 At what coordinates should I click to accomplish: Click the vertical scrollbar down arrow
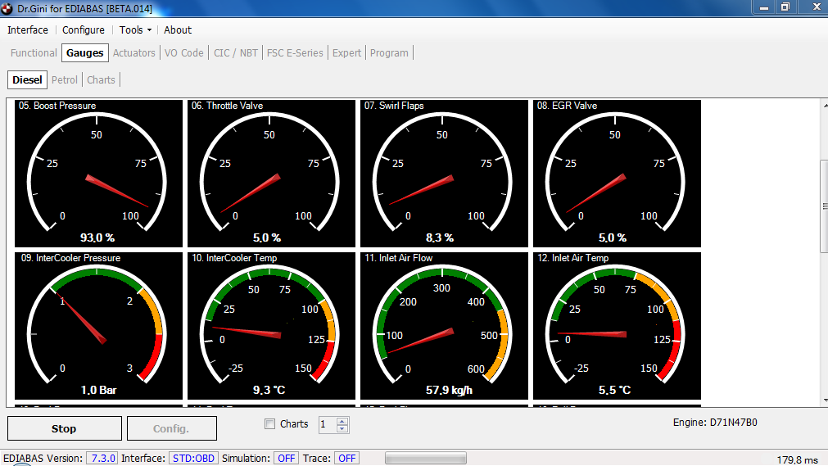pos(821,400)
